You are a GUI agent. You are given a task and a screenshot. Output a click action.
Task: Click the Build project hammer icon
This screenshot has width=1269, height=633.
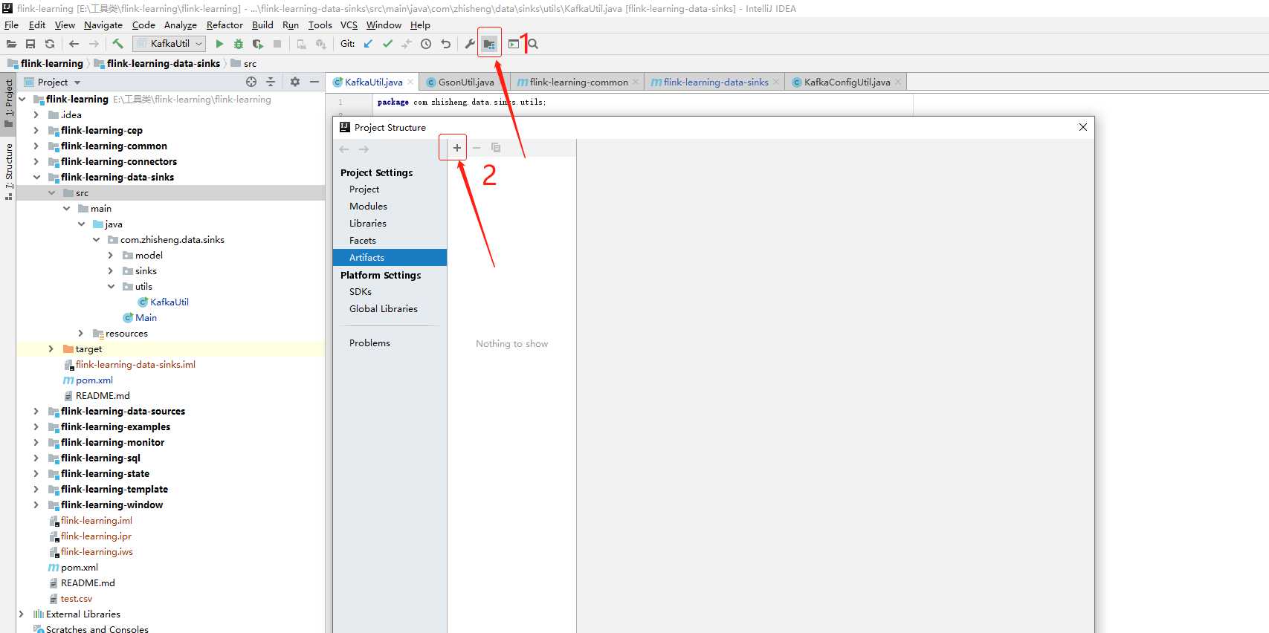(x=117, y=44)
